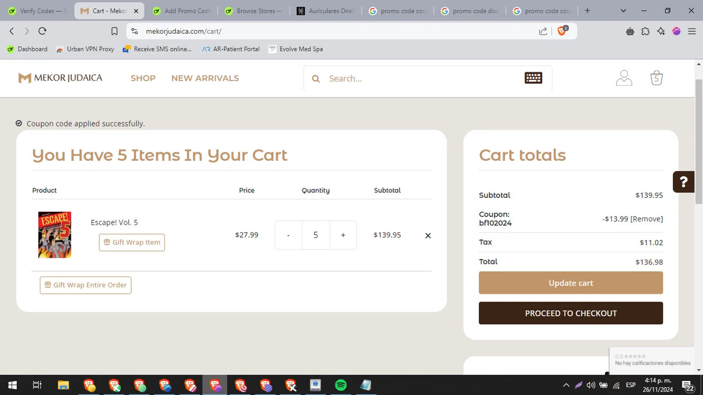Click the Tax amount $11.02
The width and height of the screenshot is (703, 395).
(651, 243)
